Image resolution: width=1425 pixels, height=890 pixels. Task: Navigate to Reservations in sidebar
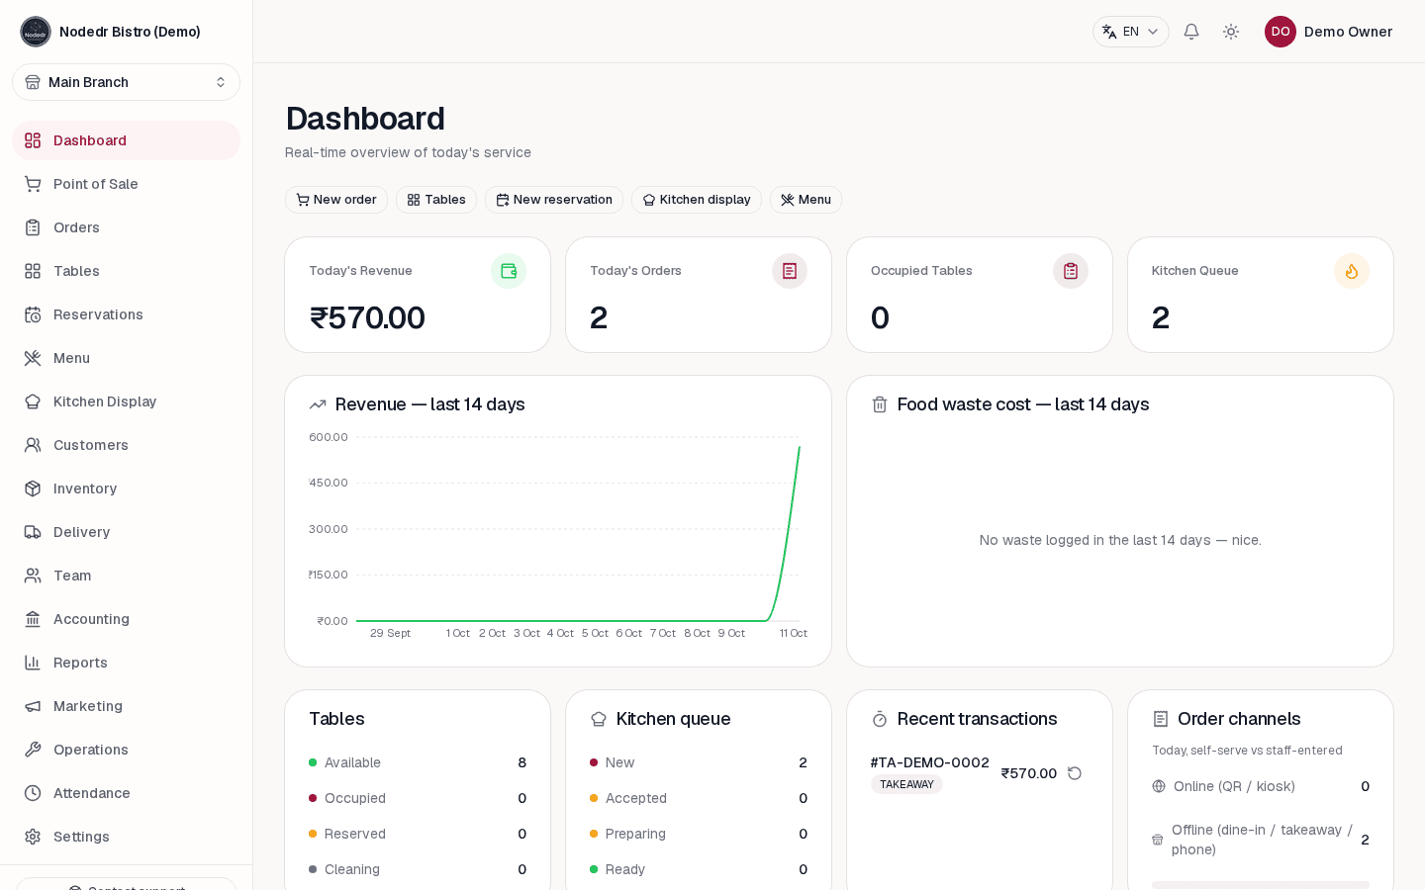(x=127, y=314)
